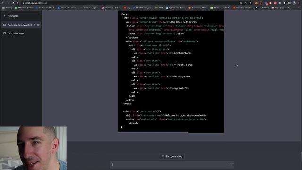Open the News API bookmark
302x170 pixels.
pos(68,8)
